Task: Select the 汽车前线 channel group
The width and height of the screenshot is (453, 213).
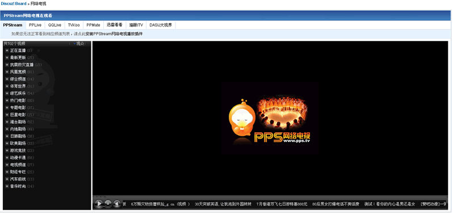Action: pos(18,179)
